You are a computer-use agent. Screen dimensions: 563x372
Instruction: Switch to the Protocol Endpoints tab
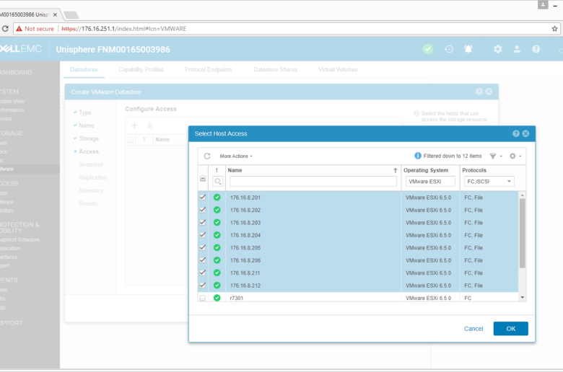tap(209, 70)
